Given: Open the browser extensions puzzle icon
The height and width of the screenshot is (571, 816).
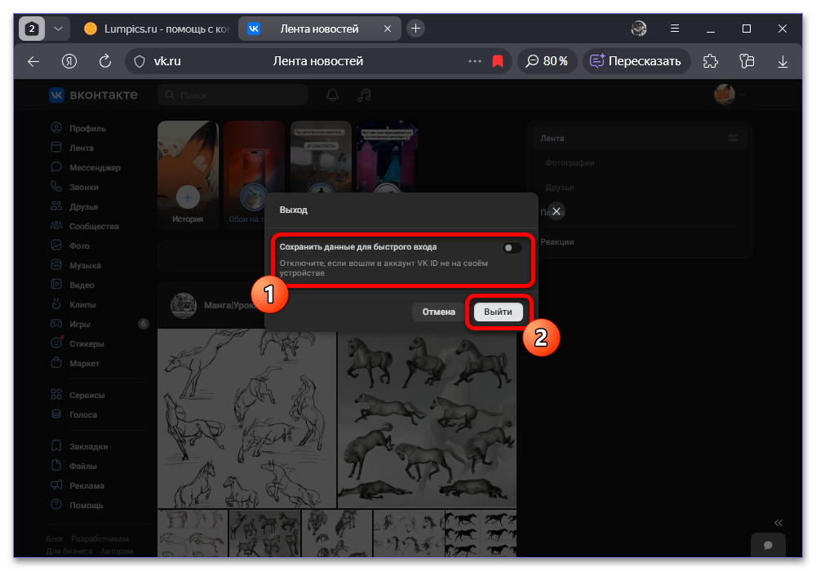Looking at the screenshot, I should point(711,61).
